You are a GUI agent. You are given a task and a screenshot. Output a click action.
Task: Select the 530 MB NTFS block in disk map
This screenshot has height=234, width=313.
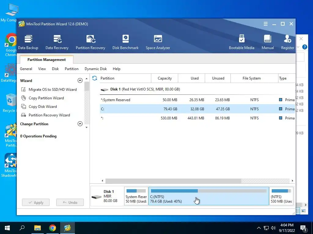(x=281, y=196)
